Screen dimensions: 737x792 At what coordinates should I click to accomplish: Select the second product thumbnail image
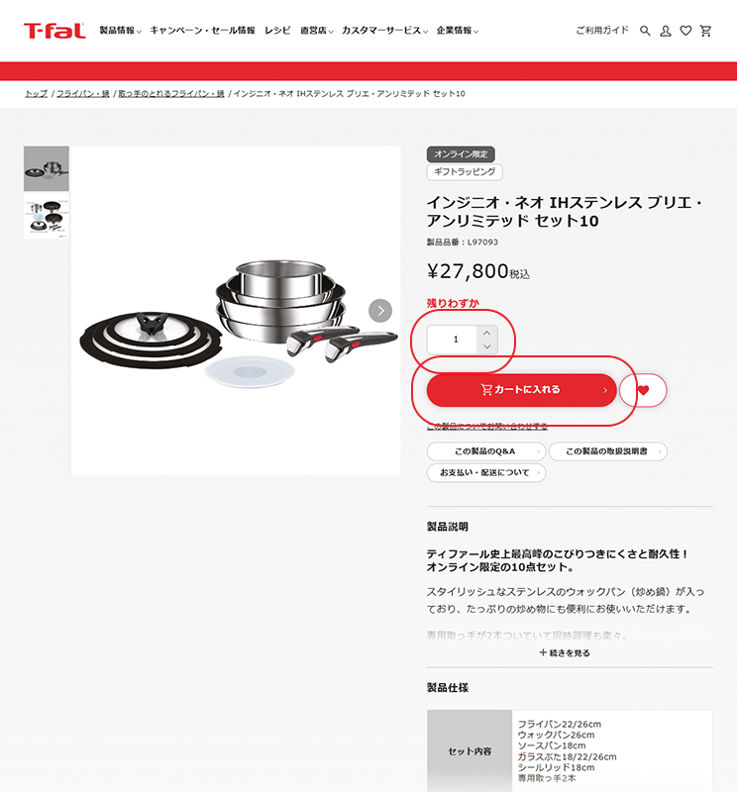(x=46, y=216)
